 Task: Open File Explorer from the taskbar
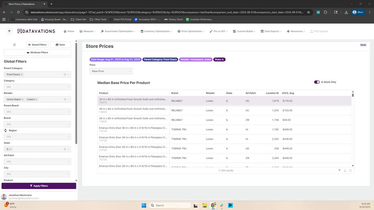click(x=205, y=205)
